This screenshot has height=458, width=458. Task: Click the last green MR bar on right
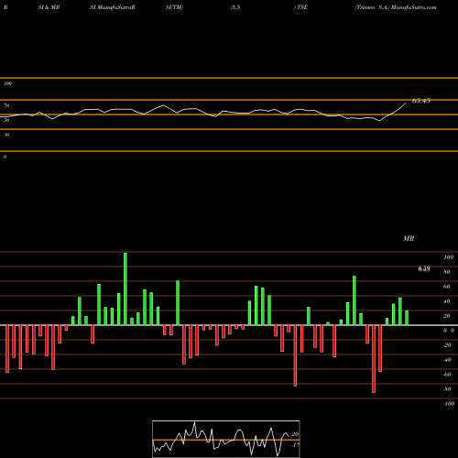coord(407,318)
